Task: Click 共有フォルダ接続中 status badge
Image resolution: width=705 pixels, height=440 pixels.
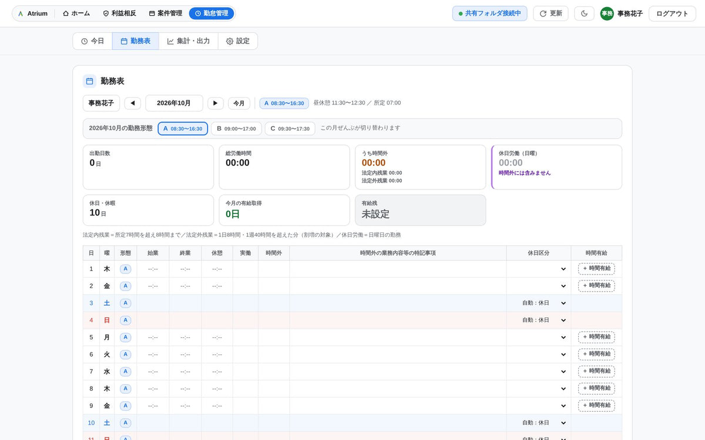Action: 490,13
